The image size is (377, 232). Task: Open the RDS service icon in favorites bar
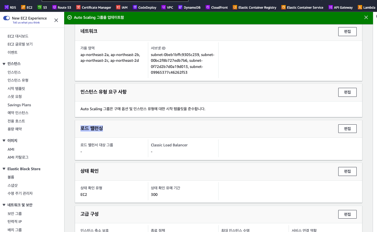point(7,8)
